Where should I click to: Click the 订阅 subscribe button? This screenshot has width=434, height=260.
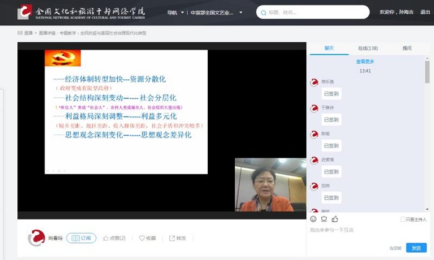(x=81, y=238)
